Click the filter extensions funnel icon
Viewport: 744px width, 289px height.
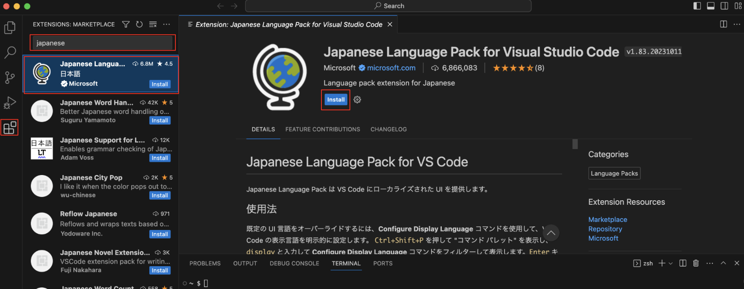pos(126,24)
